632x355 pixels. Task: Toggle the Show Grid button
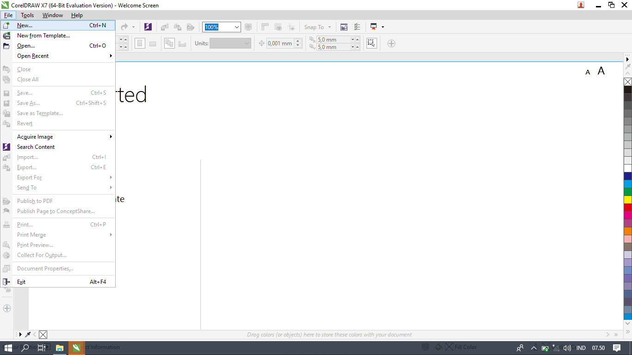pos(278,27)
